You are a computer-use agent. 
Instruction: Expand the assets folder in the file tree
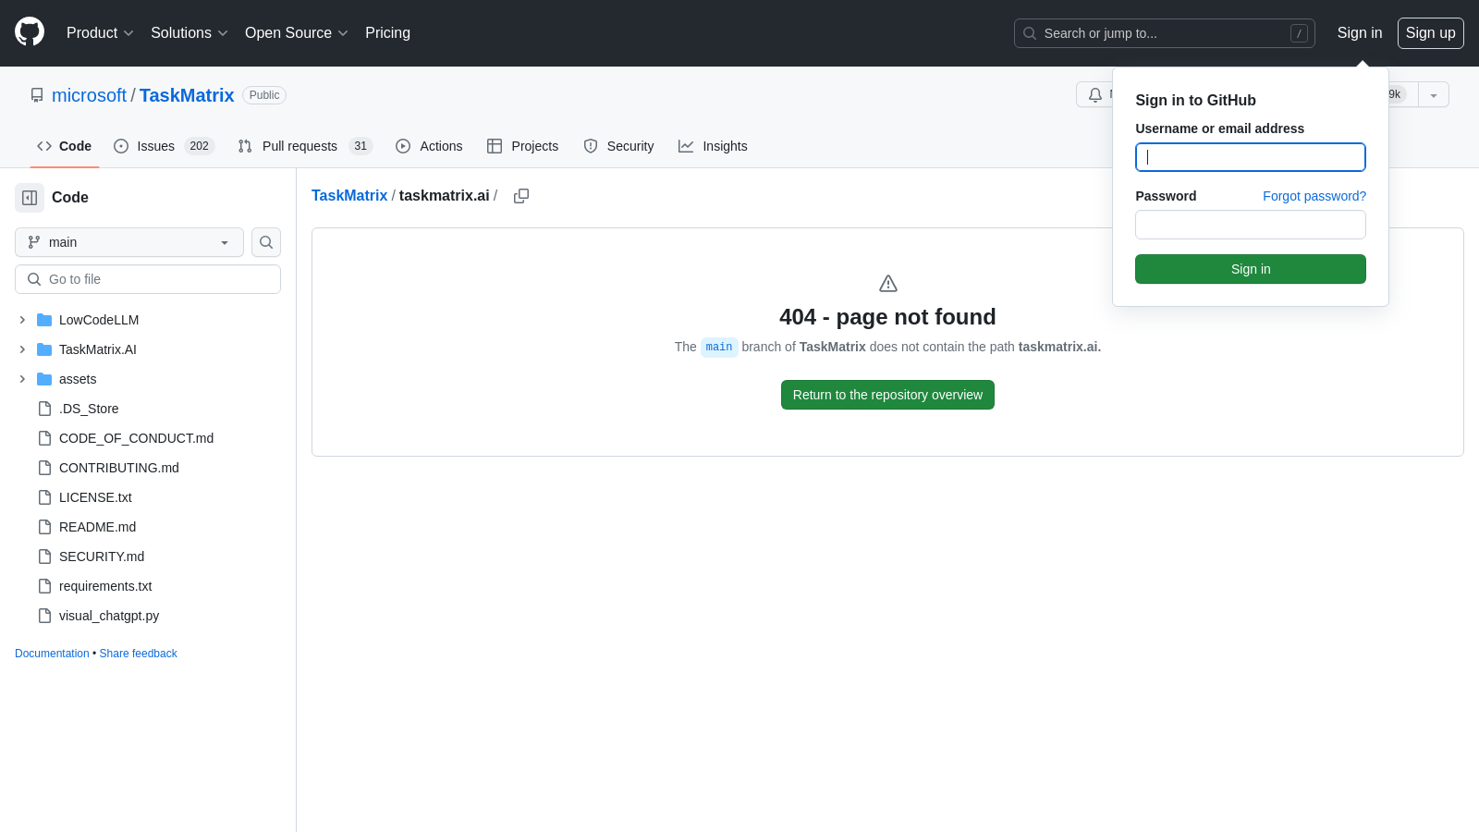pos(22,379)
